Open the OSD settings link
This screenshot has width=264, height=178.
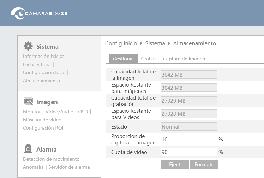click(x=83, y=112)
